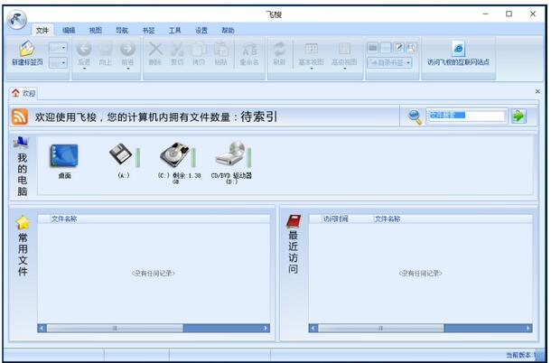This screenshot has width=551, height=363.
Task: Click right scroll arrow in 常用文件 list
Action: click(x=266, y=328)
